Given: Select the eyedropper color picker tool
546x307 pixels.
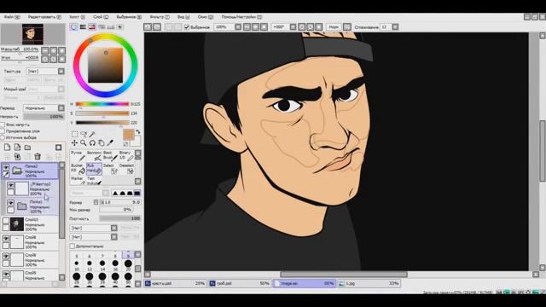Looking at the screenshot, I should click(110, 142).
